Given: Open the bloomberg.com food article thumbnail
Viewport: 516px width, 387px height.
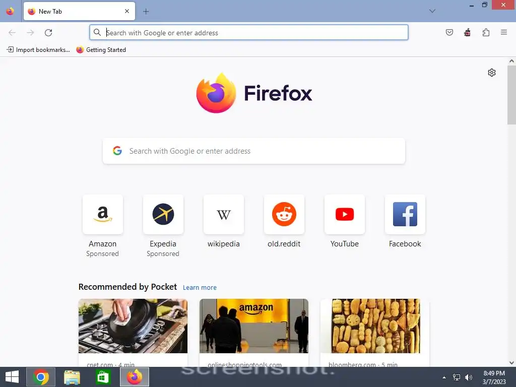Looking at the screenshot, I should point(375,326).
